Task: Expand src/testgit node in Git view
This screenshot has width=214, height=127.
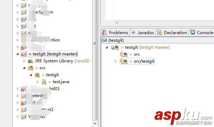Action: tap(115, 61)
